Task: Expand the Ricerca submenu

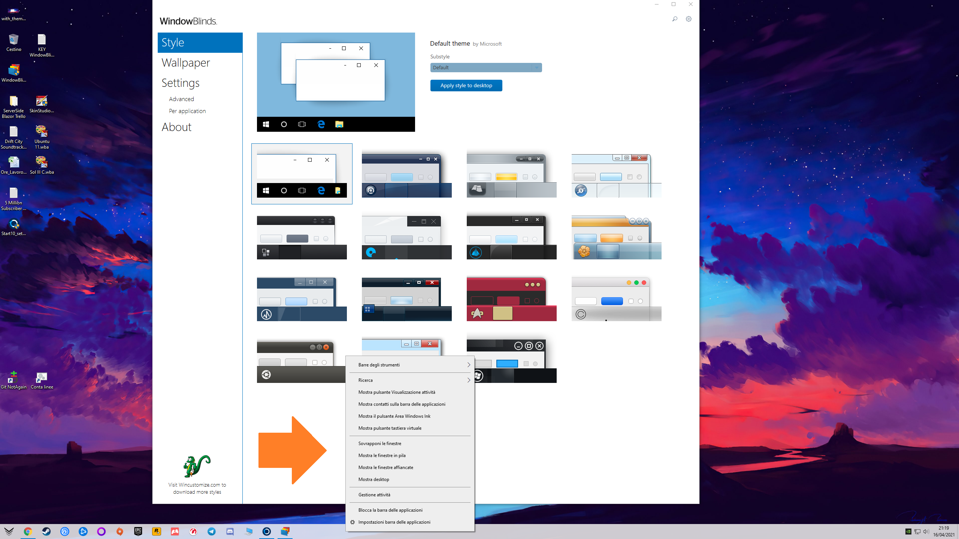Action: point(410,380)
